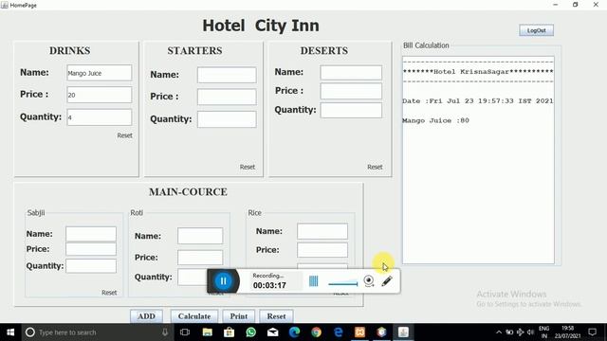This screenshot has width=607, height=341.
Task: Click the 'Mango Juice :80' bill line
Action: click(x=436, y=120)
